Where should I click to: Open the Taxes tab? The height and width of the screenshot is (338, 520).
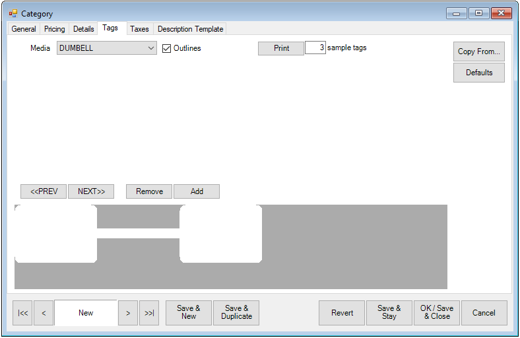[139, 29]
